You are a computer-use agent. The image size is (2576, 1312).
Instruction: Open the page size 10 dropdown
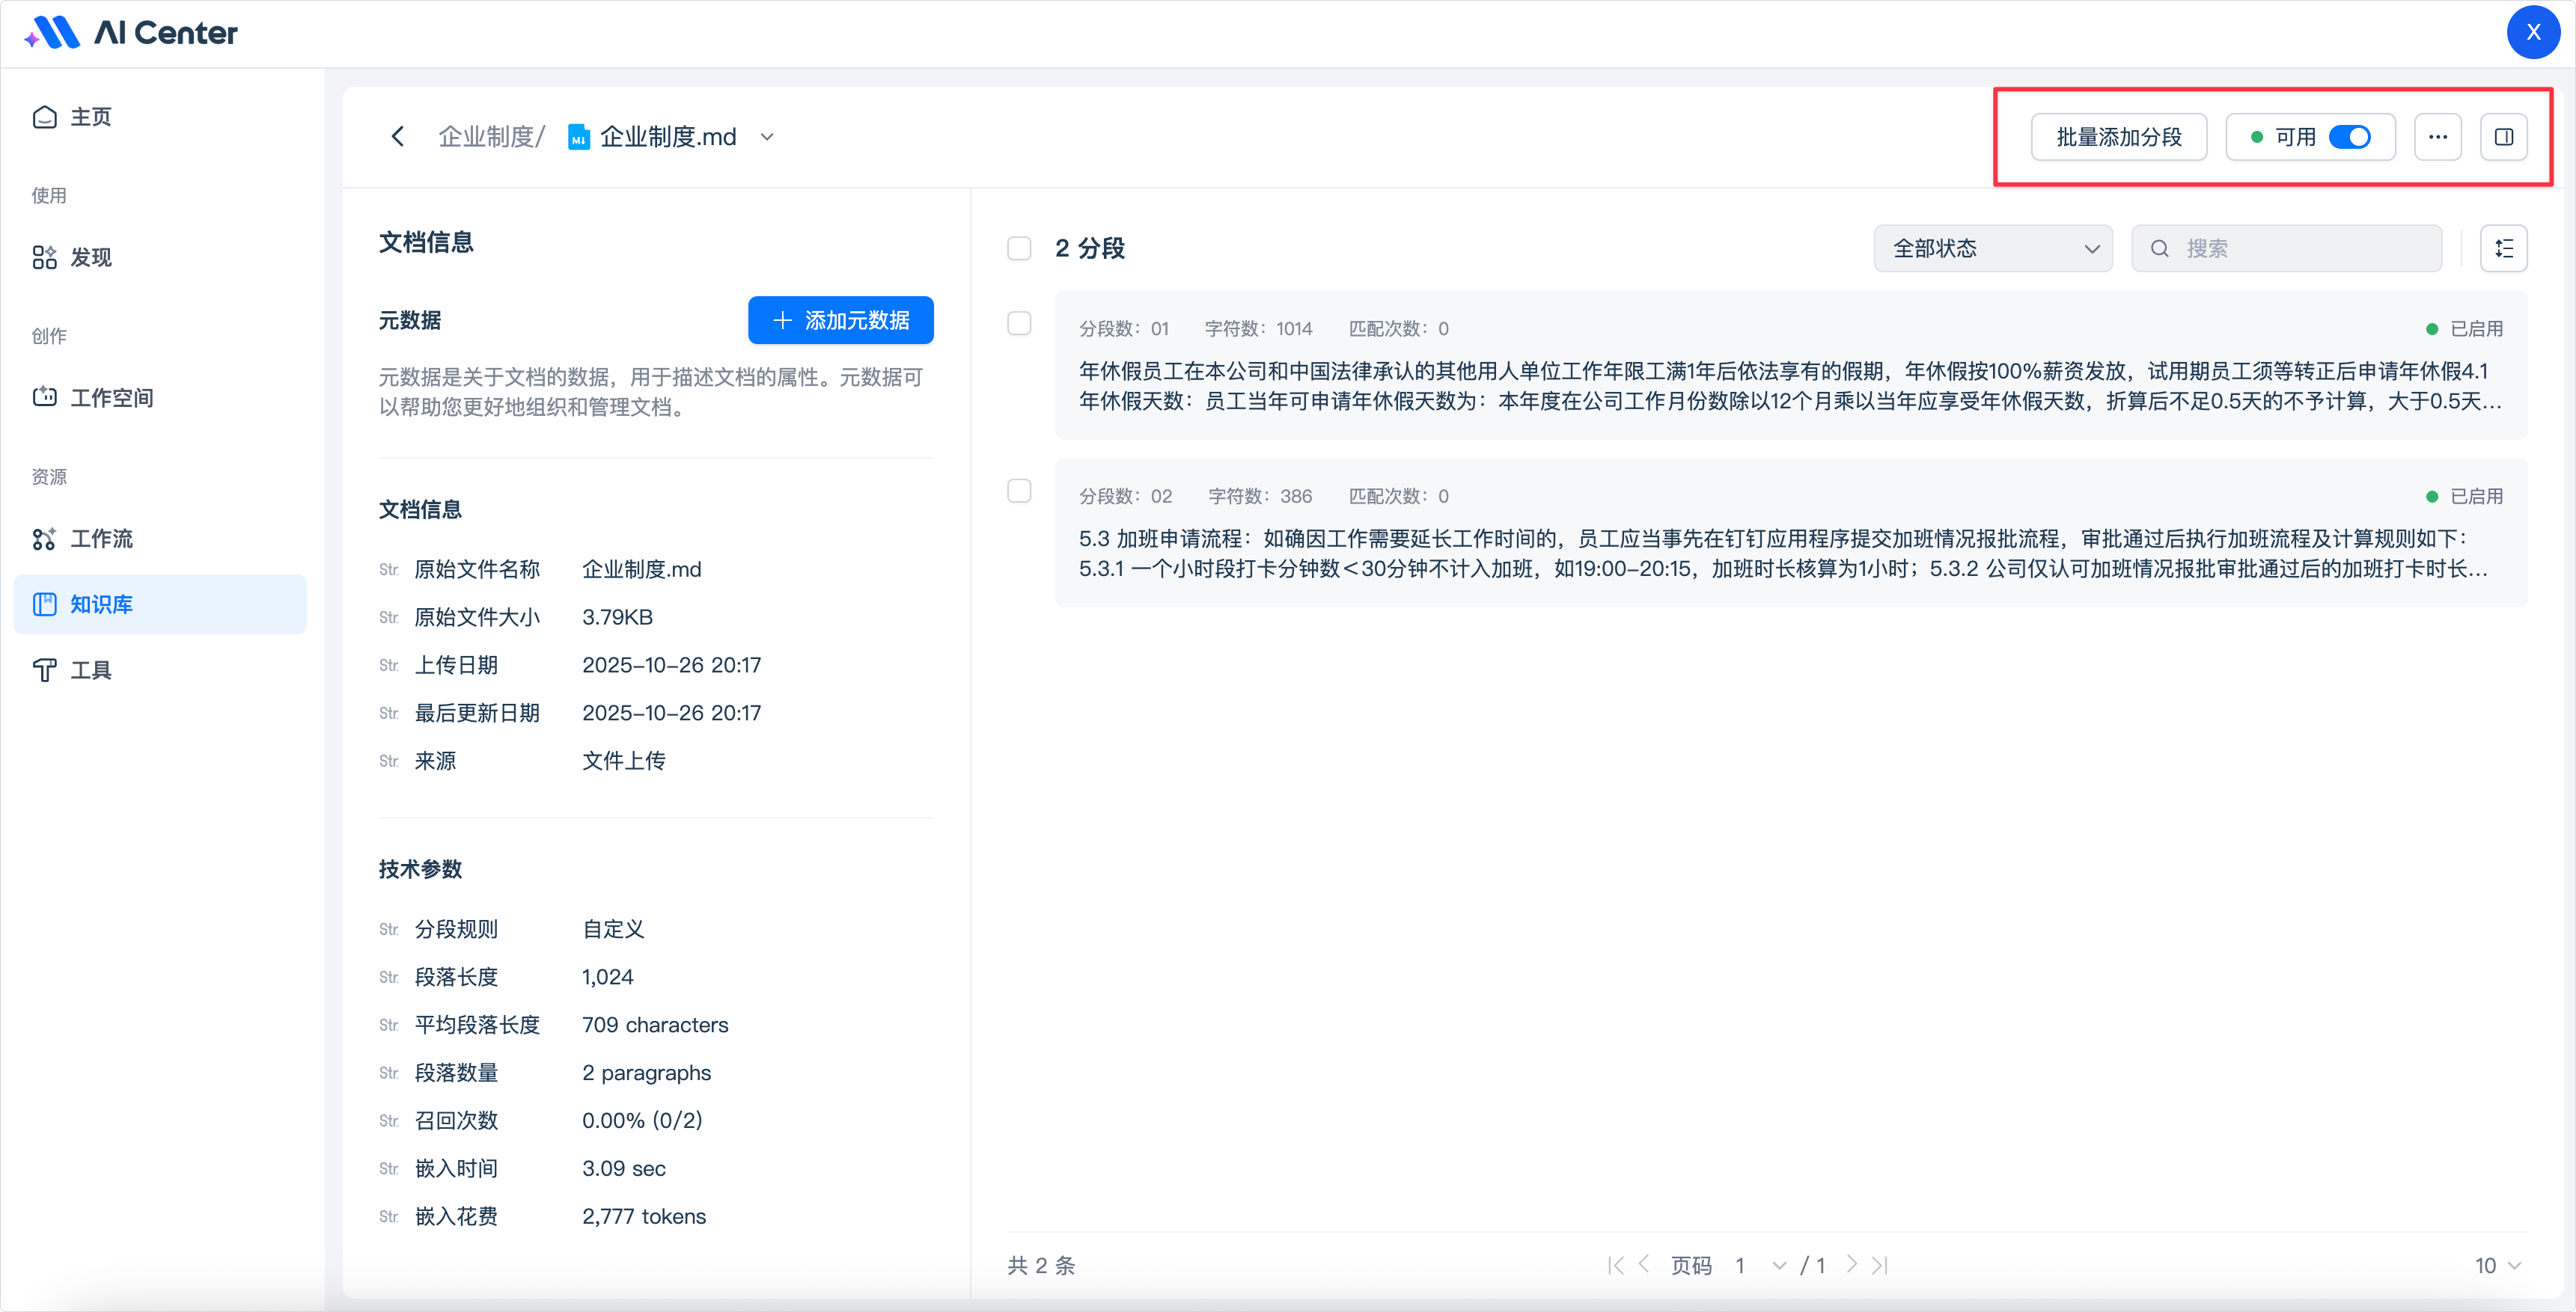pos(2497,1265)
